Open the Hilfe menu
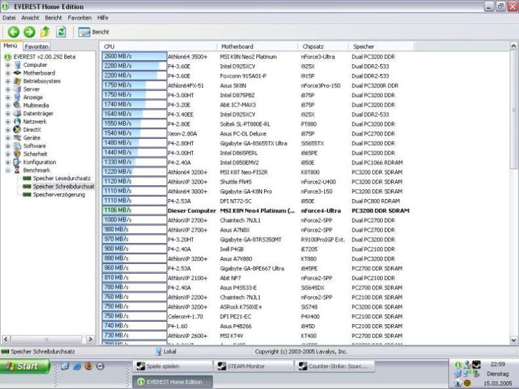The image size is (519, 389). pos(103,18)
